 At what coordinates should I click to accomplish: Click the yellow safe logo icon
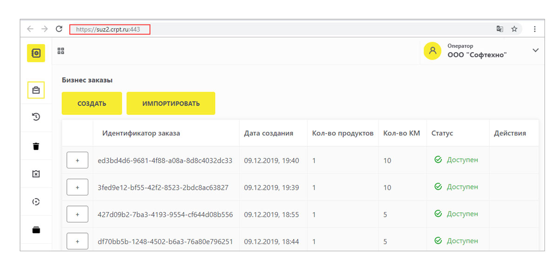36,53
